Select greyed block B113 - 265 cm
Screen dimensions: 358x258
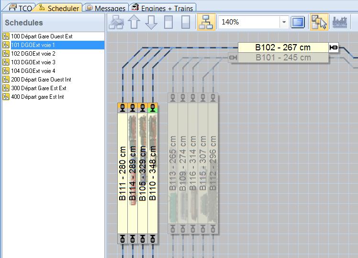(173, 163)
